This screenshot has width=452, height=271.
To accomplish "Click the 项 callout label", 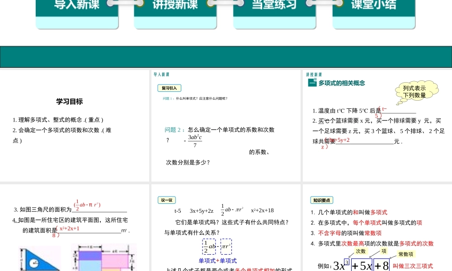I will [x=384, y=251].
